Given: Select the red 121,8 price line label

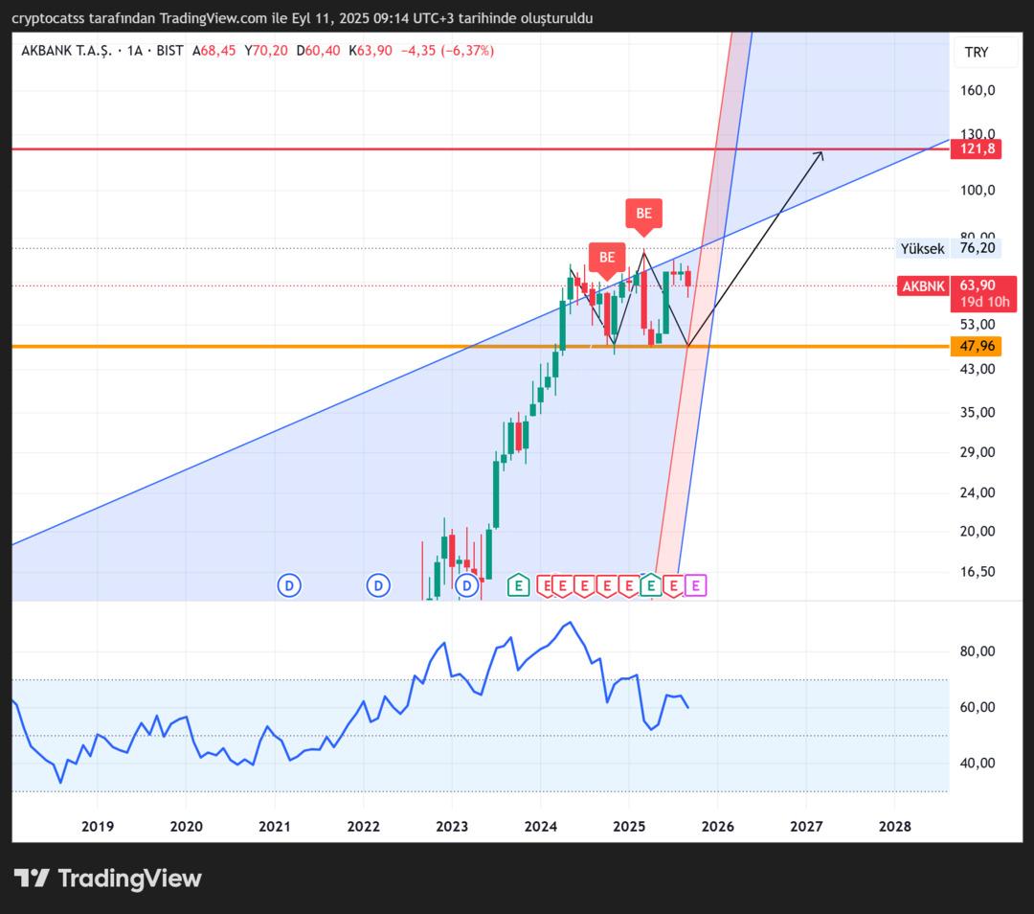Looking at the screenshot, I should coord(976,149).
